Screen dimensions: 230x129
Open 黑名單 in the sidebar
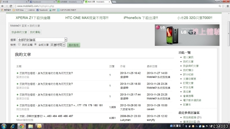187,92
